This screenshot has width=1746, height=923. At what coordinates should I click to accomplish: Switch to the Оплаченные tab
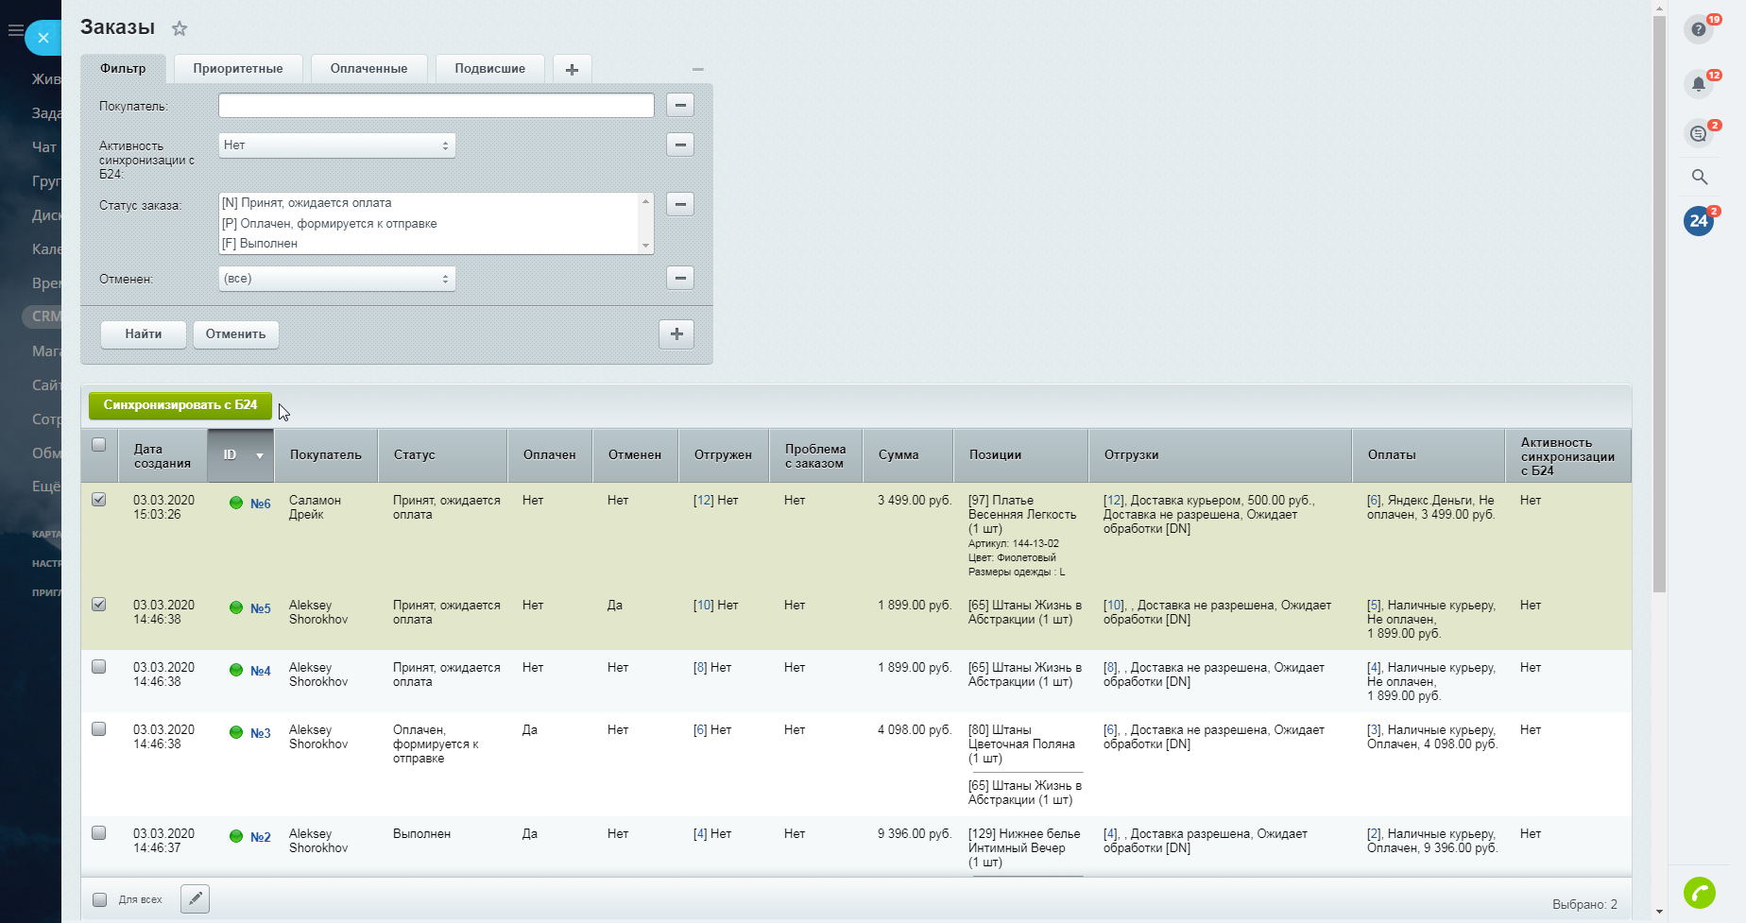pyautogui.click(x=368, y=69)
